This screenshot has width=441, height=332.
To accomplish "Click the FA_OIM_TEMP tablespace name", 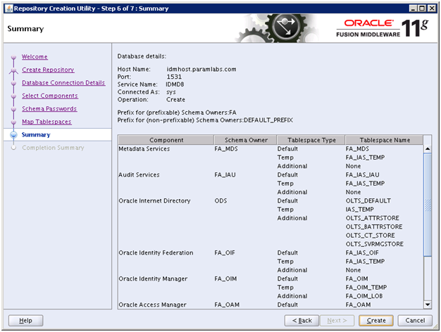I will coord(366,288).
